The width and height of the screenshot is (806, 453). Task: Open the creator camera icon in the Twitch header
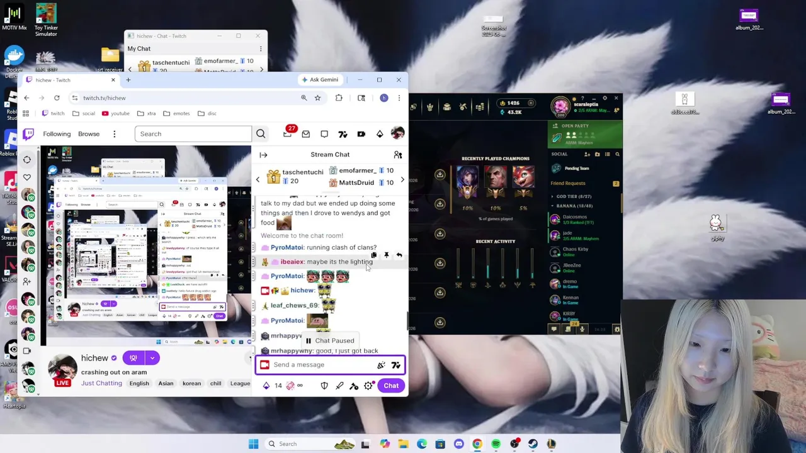[x=361, y=133]
